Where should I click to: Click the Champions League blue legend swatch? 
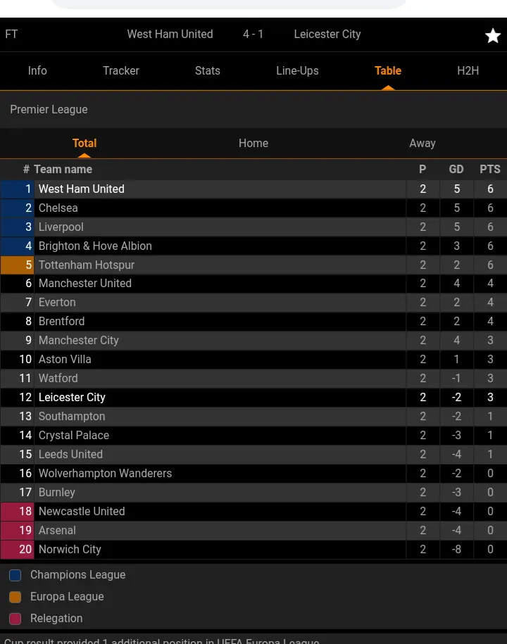[x=15, y=575]
